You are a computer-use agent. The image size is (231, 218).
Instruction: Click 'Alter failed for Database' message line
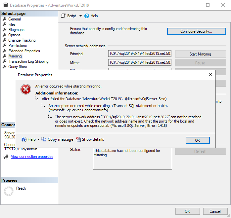point(104,99)
